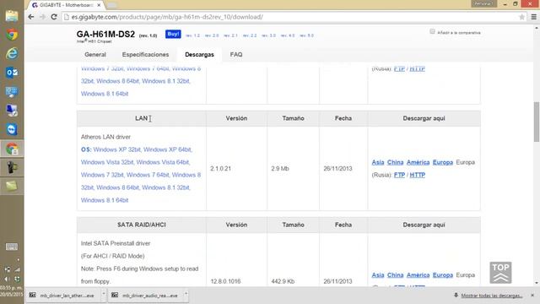This screenshot has width=540, height=304.
Task: Close the downloads bar
Action: click(x=532, y=296)
